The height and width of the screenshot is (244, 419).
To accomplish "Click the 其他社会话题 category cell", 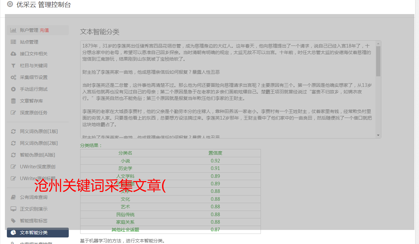I will tap(125, 230).
